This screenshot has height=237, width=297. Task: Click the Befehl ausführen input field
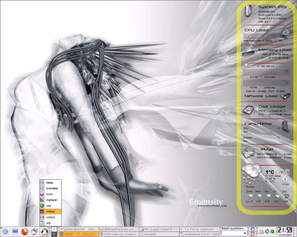[232, 233]
